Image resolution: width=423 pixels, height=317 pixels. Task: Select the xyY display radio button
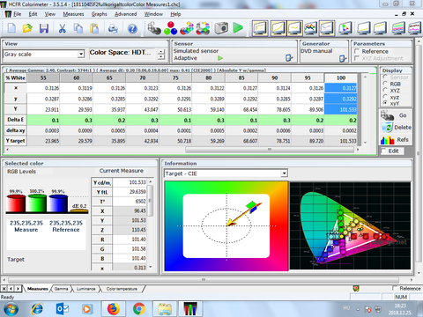pyautogui.click(x=385, y=103)
